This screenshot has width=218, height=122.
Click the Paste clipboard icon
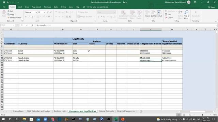[4, 13]
